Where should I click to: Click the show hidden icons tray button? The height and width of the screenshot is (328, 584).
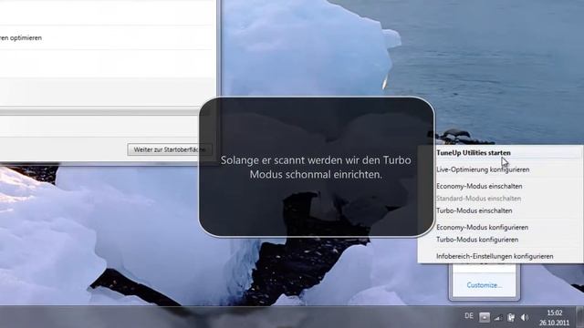click(x=485, y=317)
